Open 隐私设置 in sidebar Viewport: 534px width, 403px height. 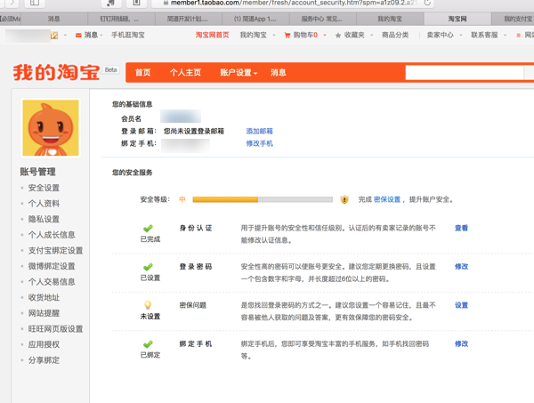[x=44, y=219]
